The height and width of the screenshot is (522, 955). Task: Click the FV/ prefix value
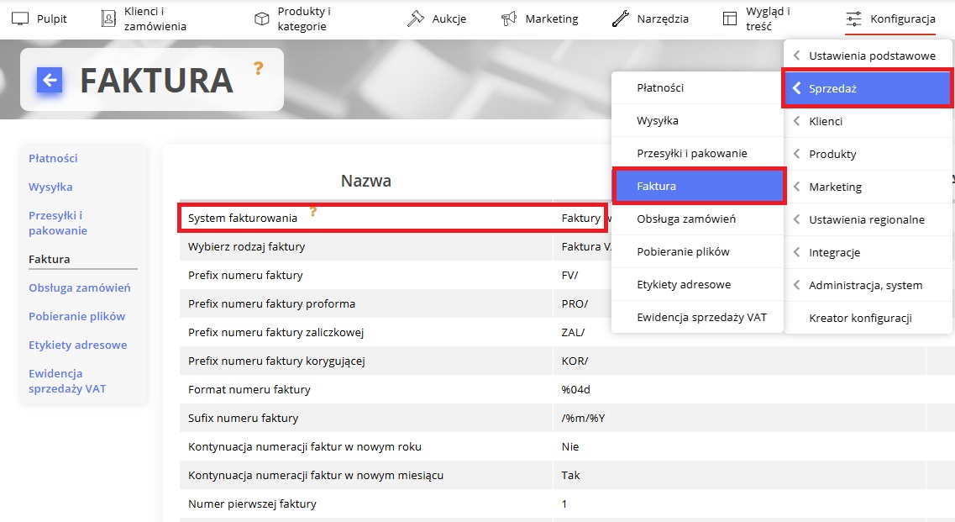[569, 276]
